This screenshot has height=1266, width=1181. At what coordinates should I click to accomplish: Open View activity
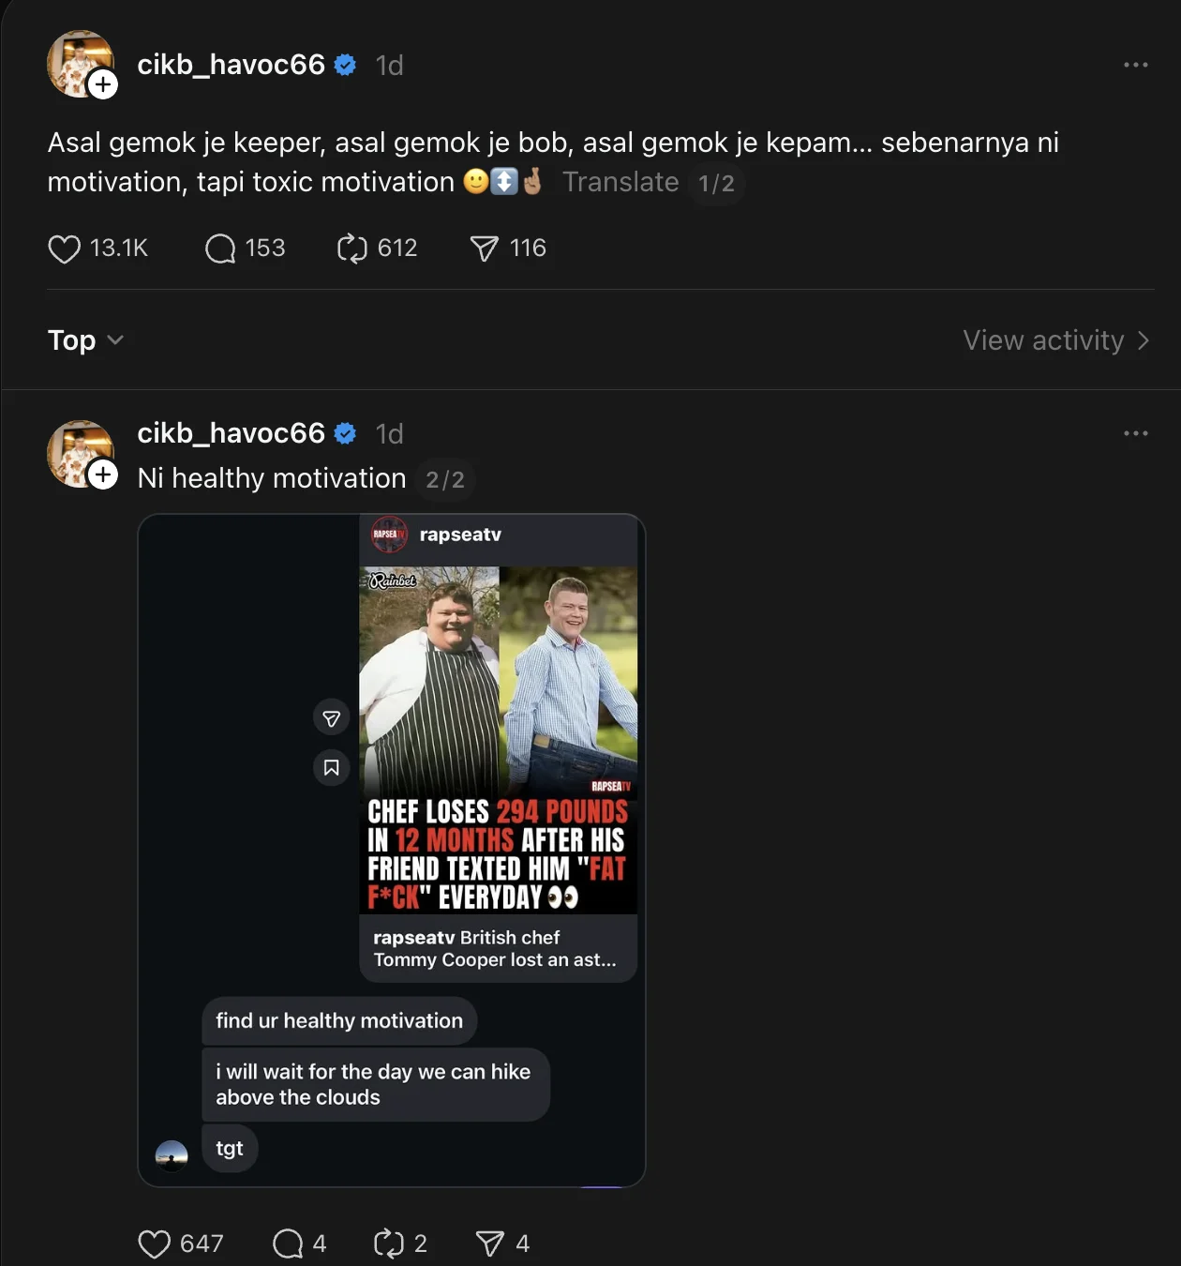(1055, 340)
